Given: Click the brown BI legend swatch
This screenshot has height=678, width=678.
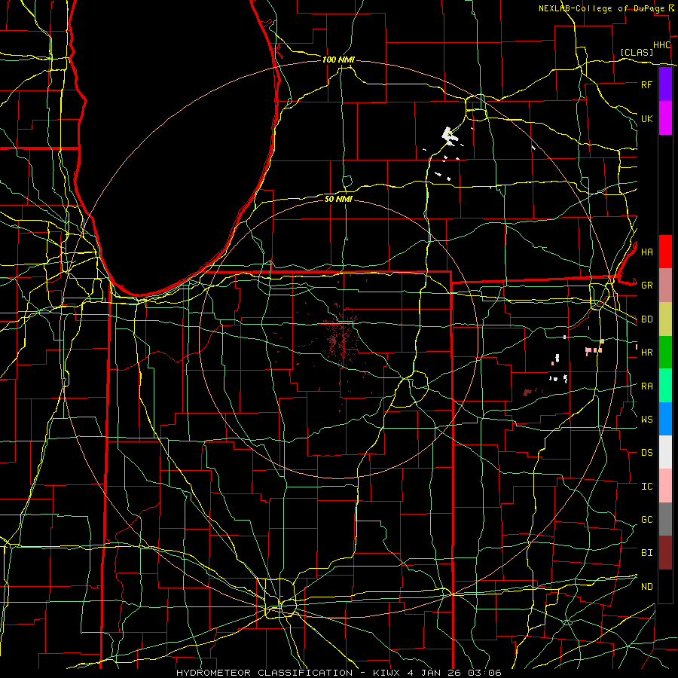Looking at the screenshot, I should pos(665,553).
